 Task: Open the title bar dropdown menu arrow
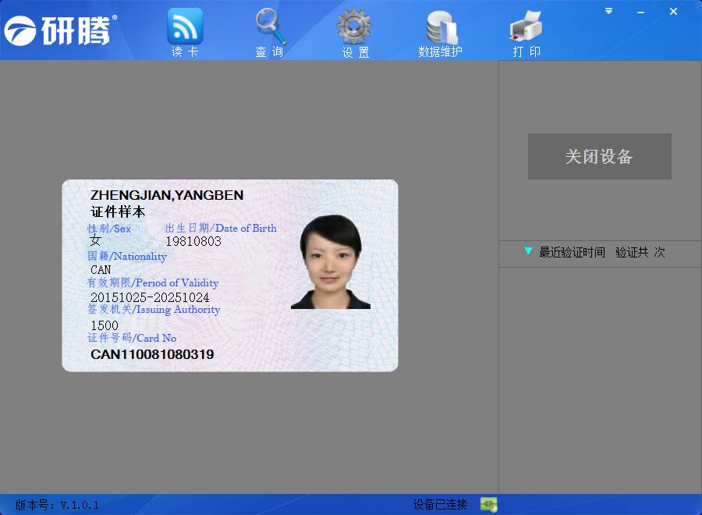(x=608, y=11)
